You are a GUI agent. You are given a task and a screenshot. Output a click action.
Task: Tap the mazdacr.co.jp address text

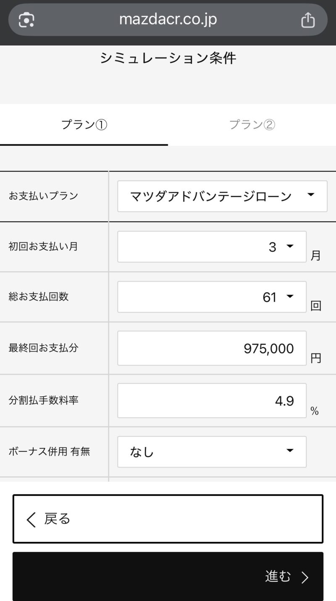(x=168, y=20)
